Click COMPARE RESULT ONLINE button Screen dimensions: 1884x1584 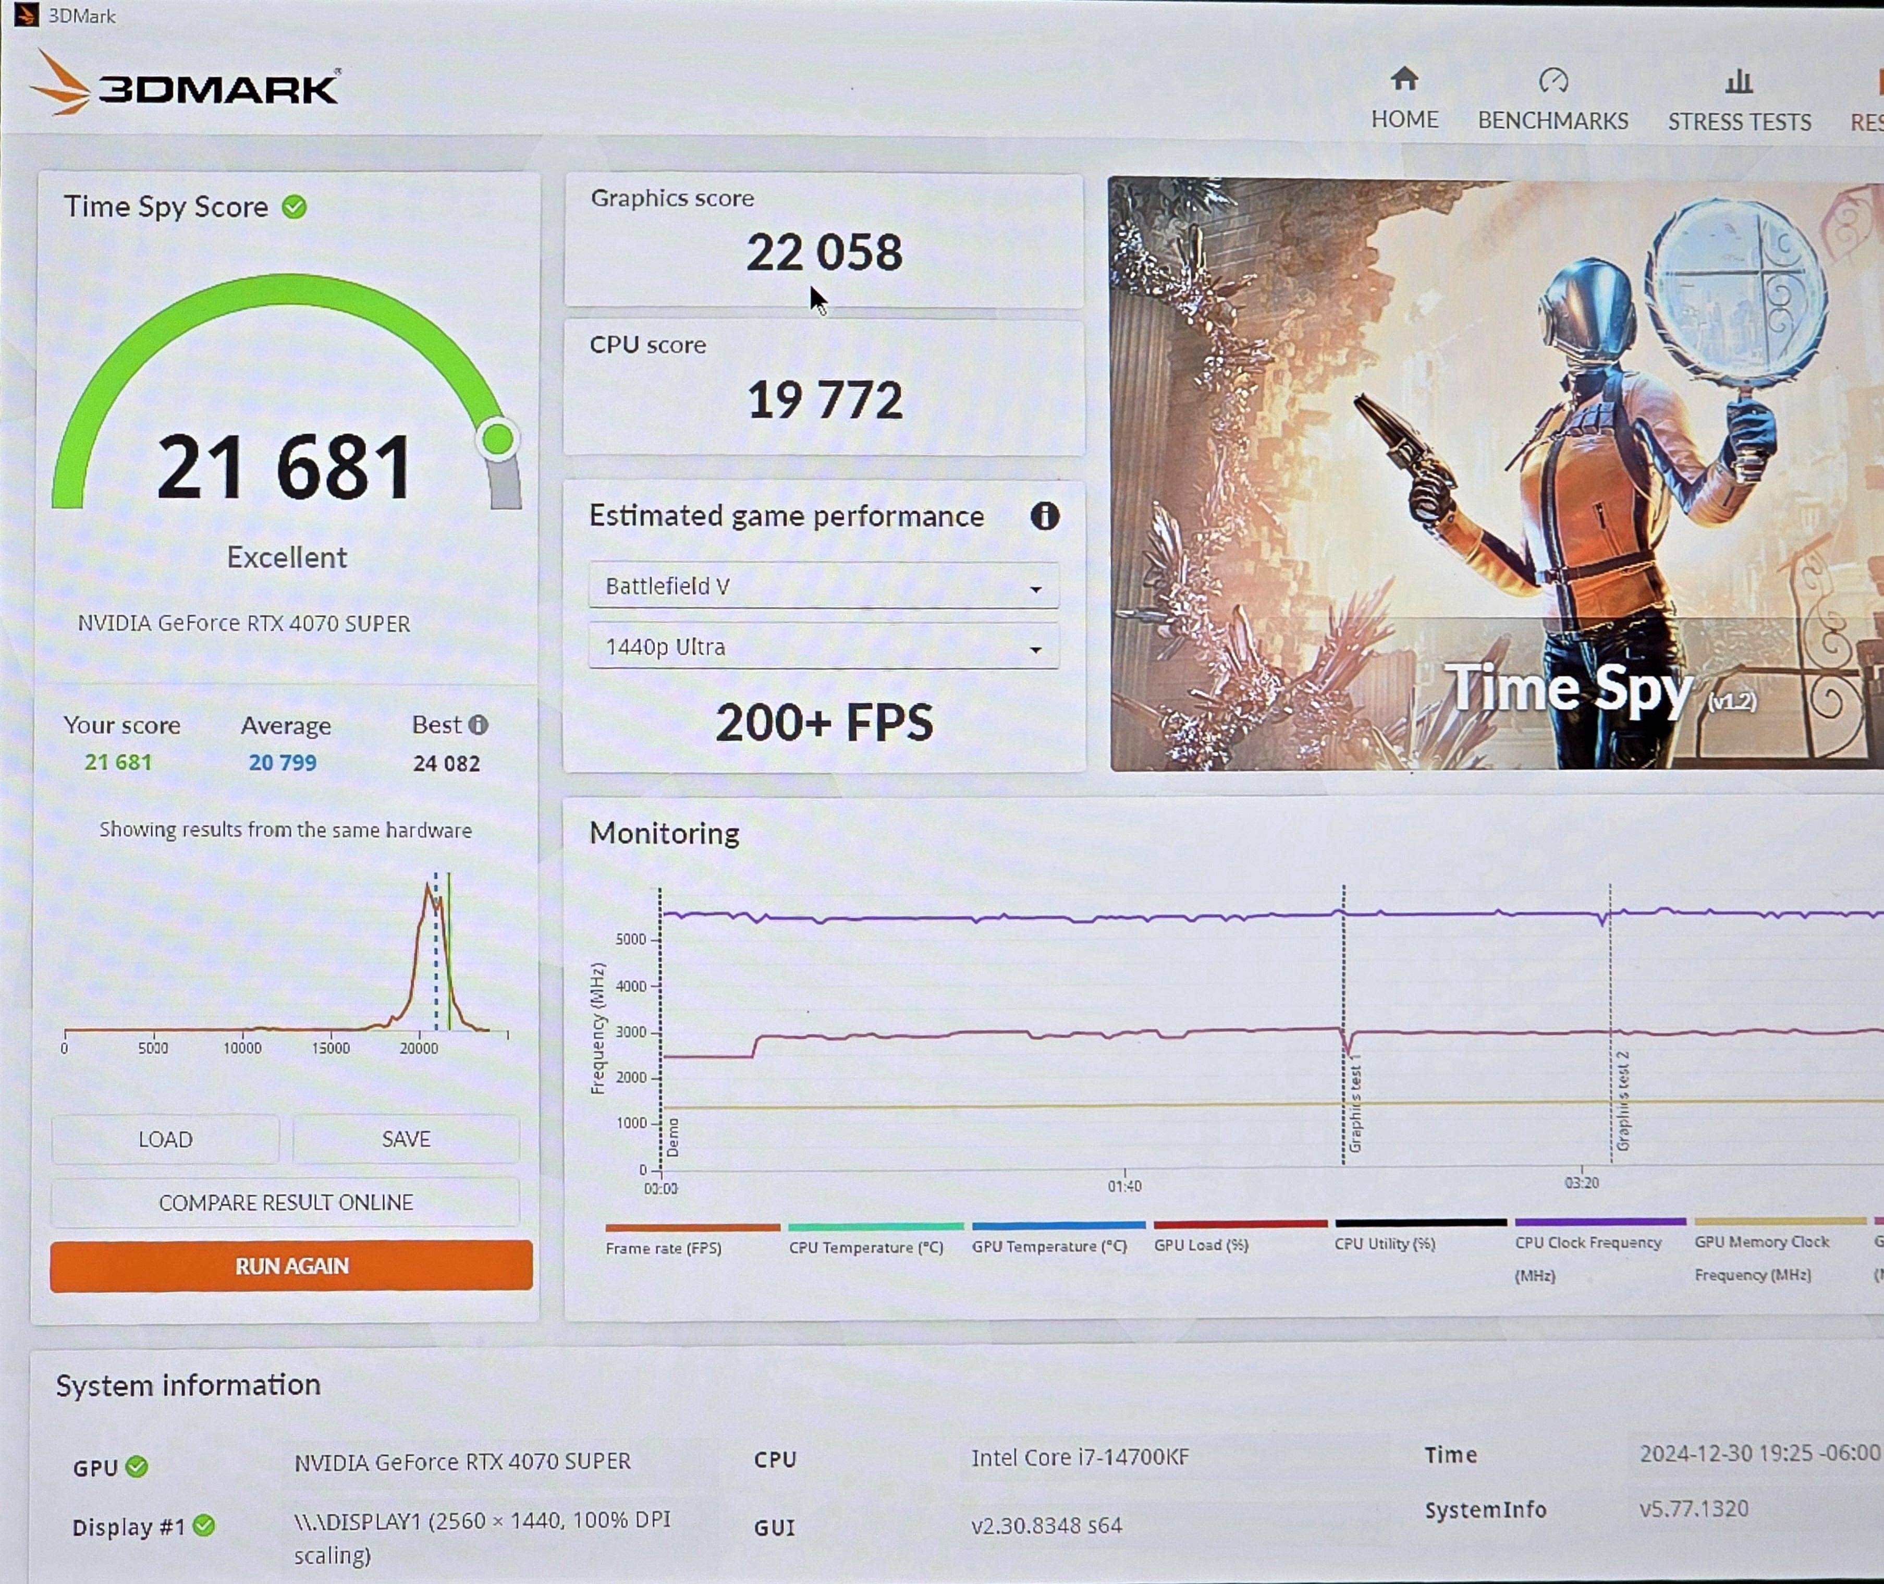286,1202
